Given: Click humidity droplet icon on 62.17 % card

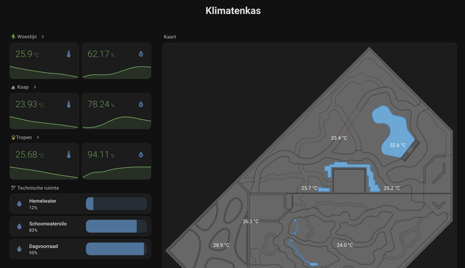Looking at the screenshot, I should click(x=141, y=54).
